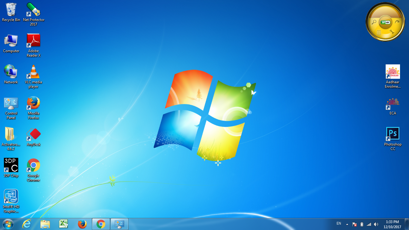Click the wrench settings icon on NPAV widget
This screenshot has width=409, height=230.
coord(392,32)
